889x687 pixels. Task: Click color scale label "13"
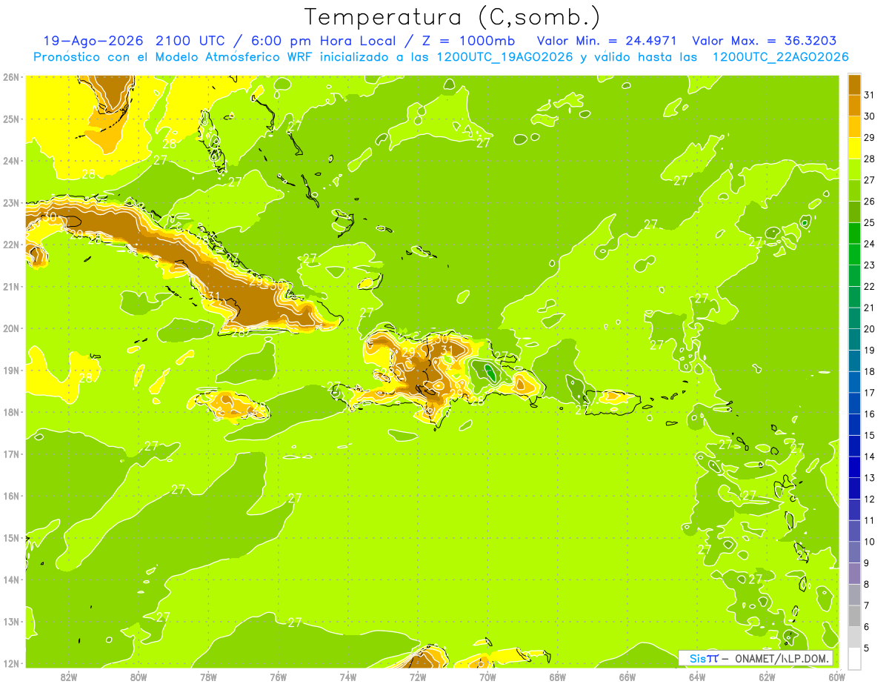pyautogui.click(x=869, y=478)
